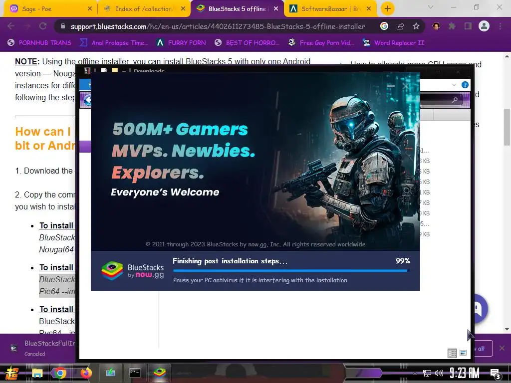Select the BlueStacks 5 offline tab
This screenshot has width=511, height=383.
(x=237, y=9)
